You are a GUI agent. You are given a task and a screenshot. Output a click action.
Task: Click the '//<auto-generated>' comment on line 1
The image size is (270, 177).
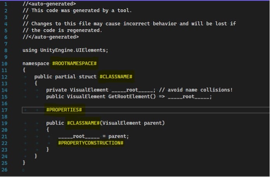49,3
